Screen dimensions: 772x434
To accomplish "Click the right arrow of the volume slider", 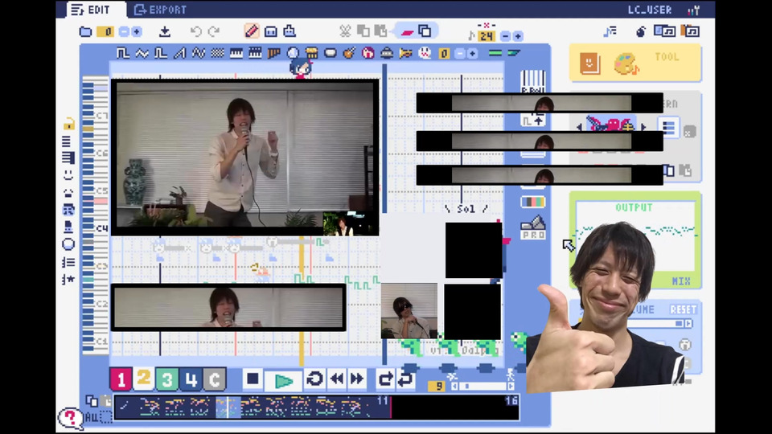I will click(x=689, y=323).
